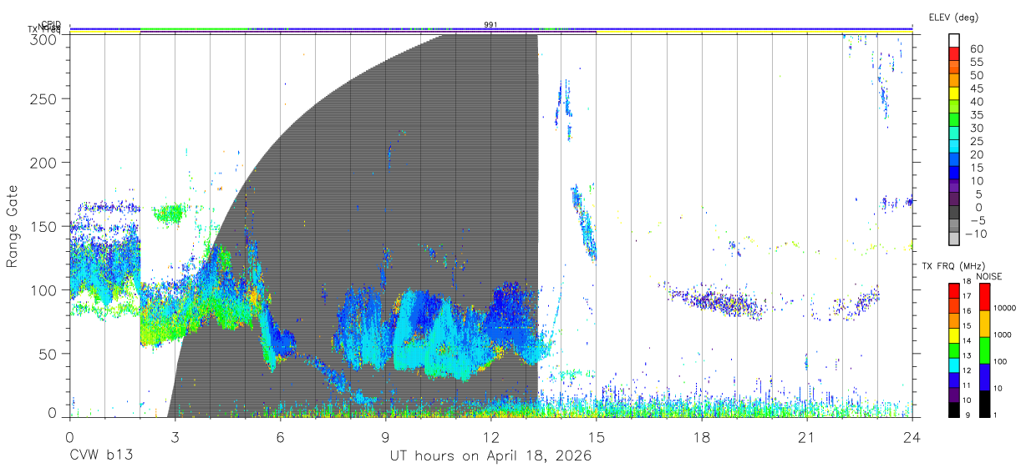1026x473 pixels.
Task: Click the 'ELEV (deg)' legend title
Action: [953, 17]
